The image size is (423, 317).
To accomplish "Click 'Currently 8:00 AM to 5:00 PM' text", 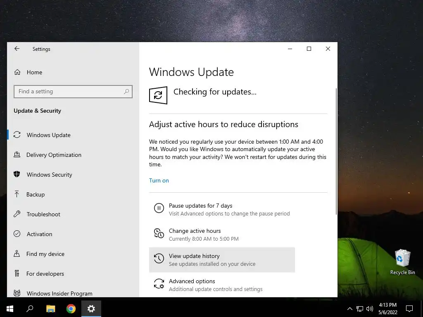I will 204,239.
